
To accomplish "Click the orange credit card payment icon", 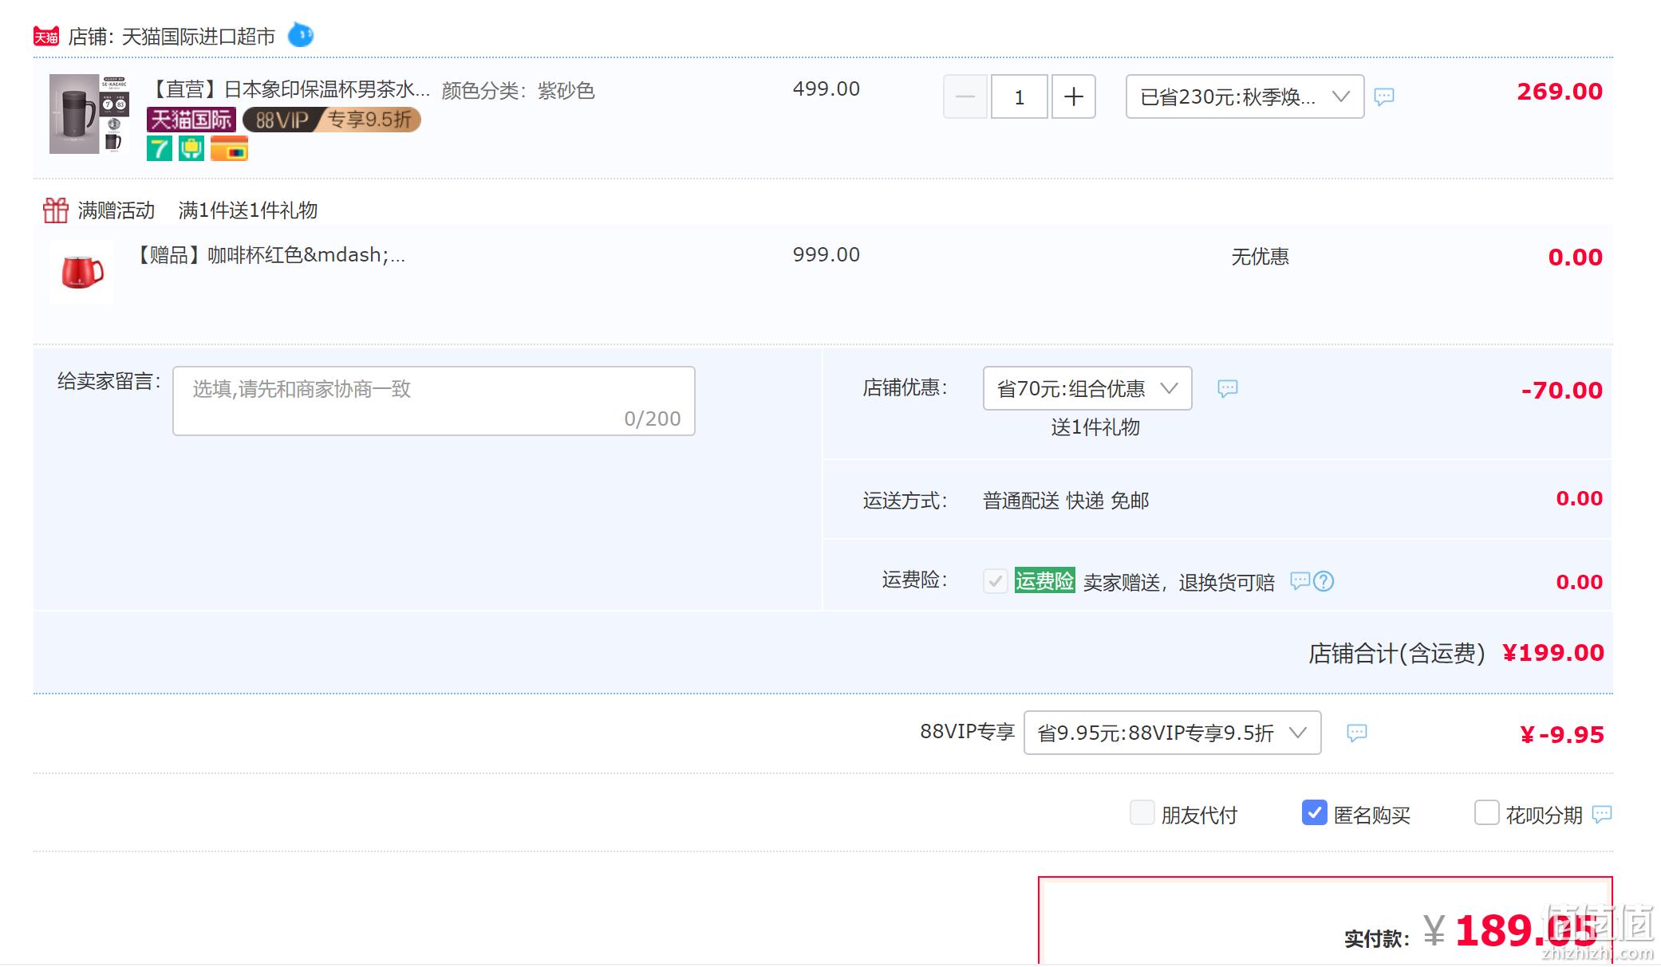I will point(230,148).
